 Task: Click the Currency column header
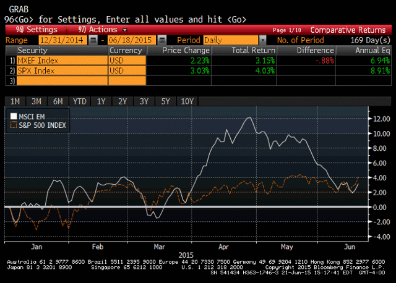127,51
